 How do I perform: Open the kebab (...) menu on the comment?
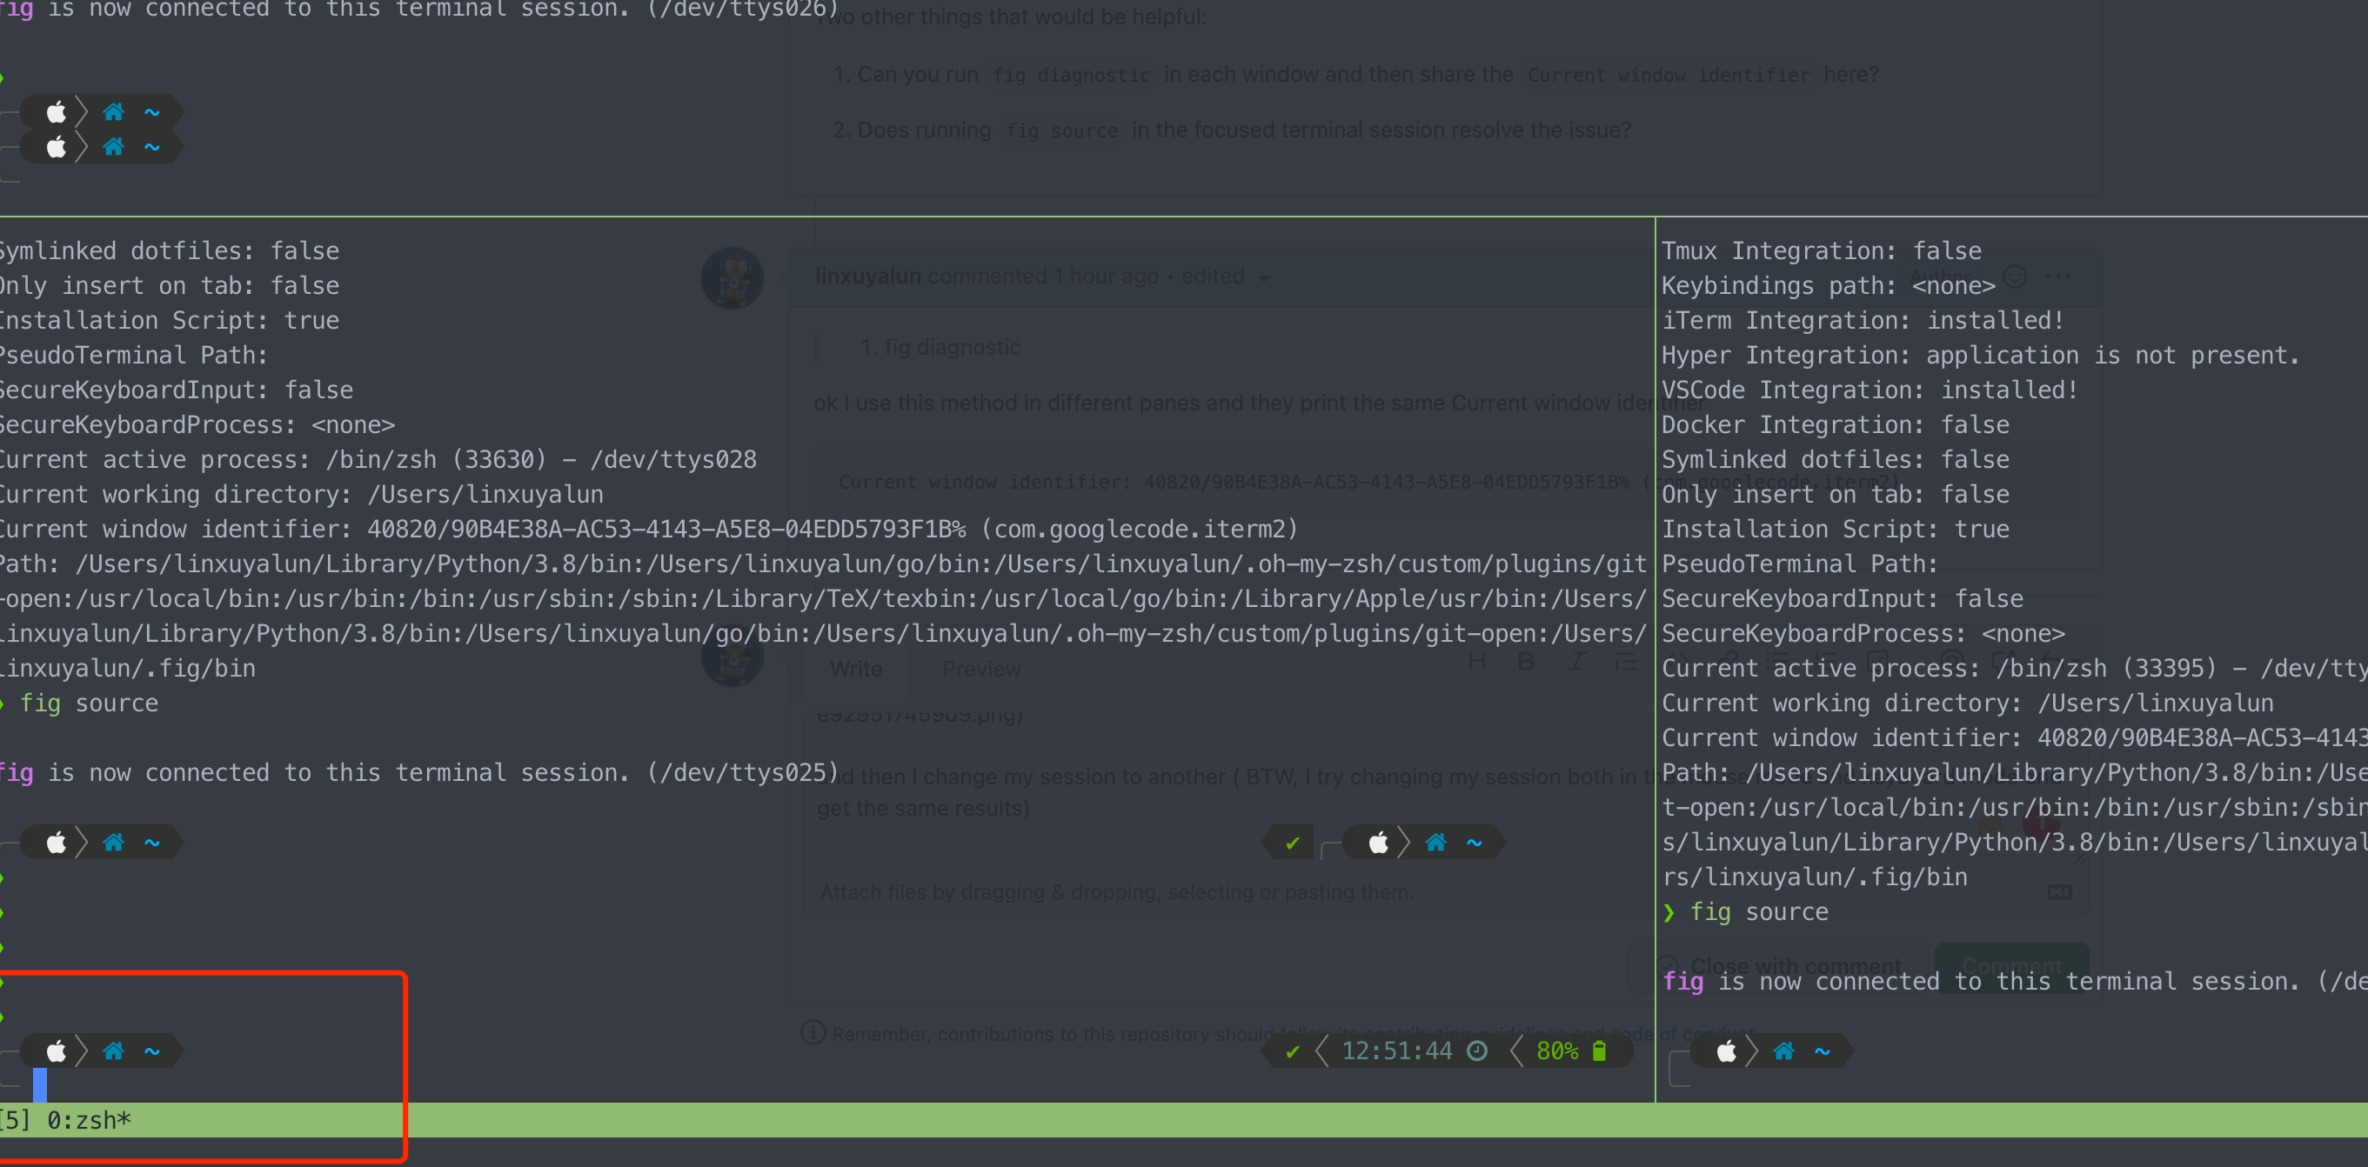(x=2060, y=276)
